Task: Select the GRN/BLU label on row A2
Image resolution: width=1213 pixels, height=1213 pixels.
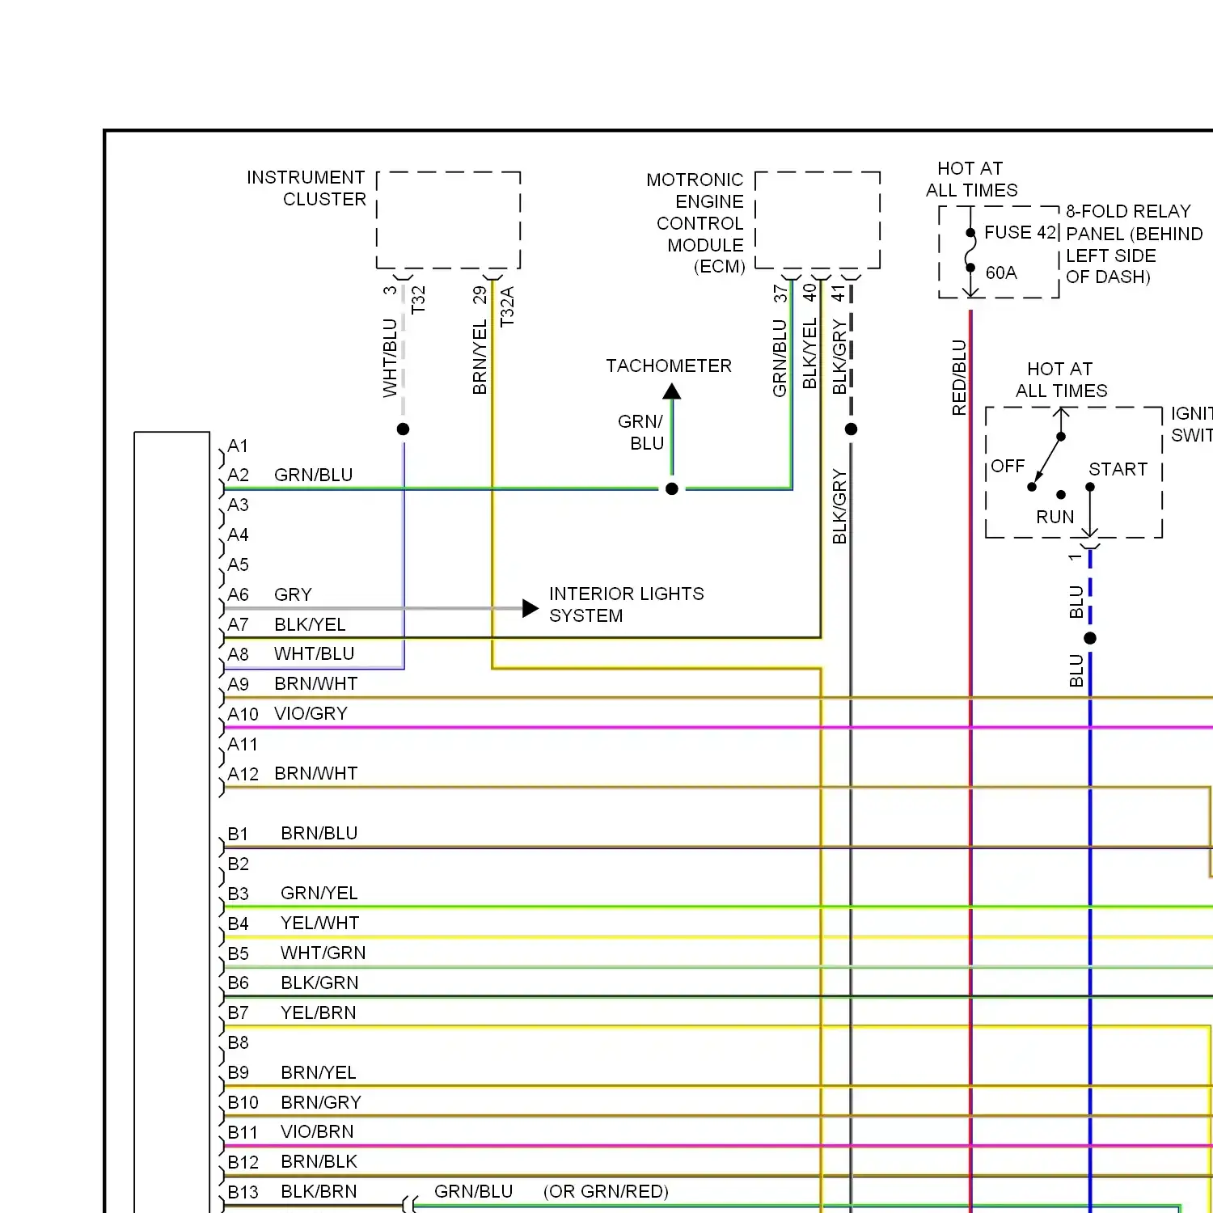Action: pos(314,475)
